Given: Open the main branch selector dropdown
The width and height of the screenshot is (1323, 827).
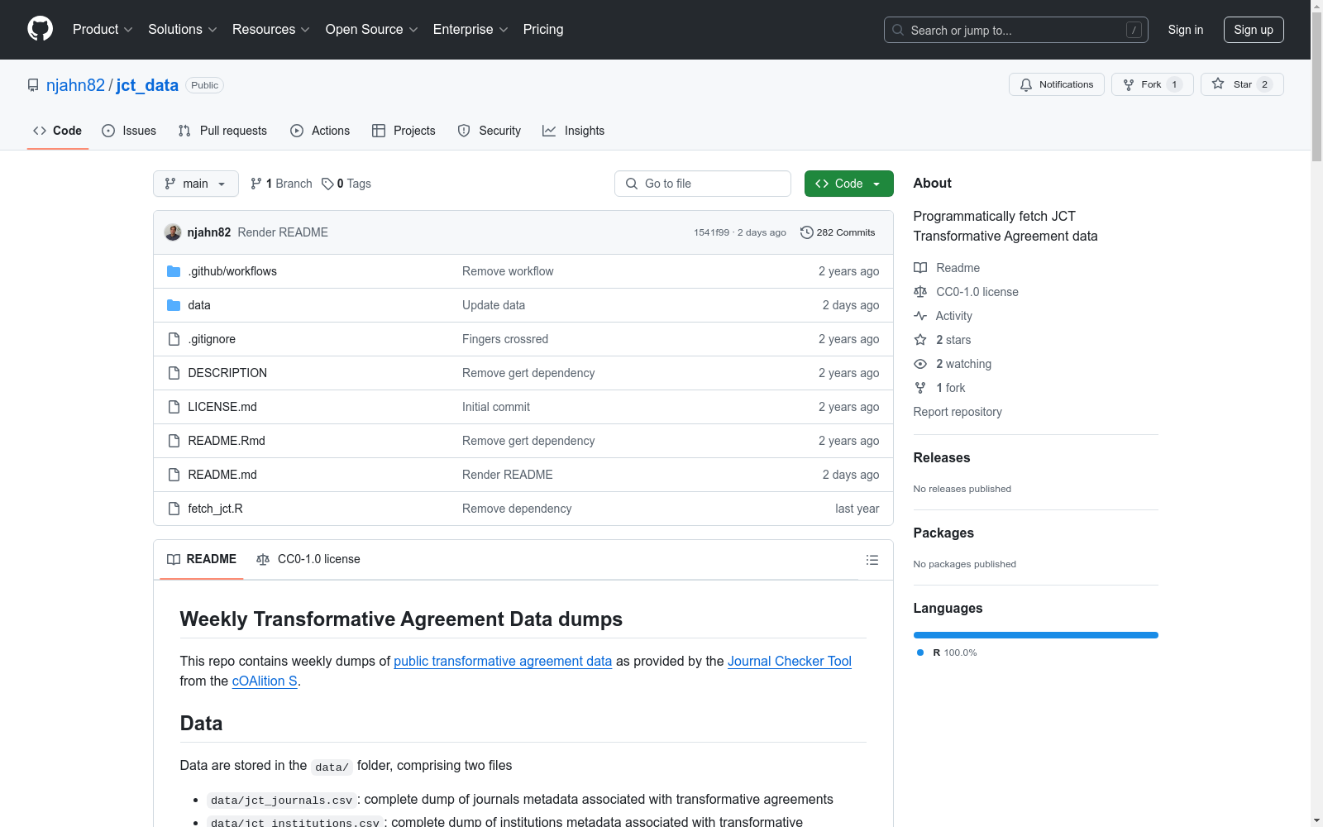Looking at the screenshot, I should (196, 184).
